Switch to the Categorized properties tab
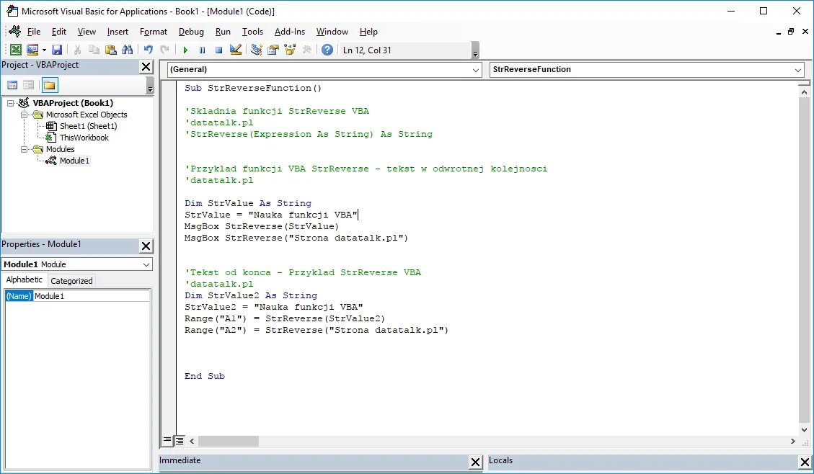814x474 pixels. coord(71,280)
